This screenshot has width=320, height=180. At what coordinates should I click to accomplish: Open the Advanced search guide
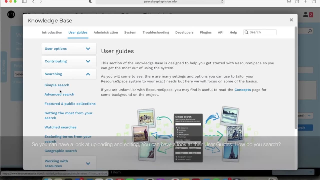[x=59, y=94]
